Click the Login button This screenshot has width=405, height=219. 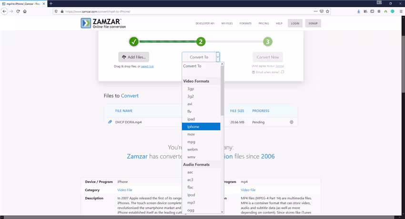pos(295,23)
